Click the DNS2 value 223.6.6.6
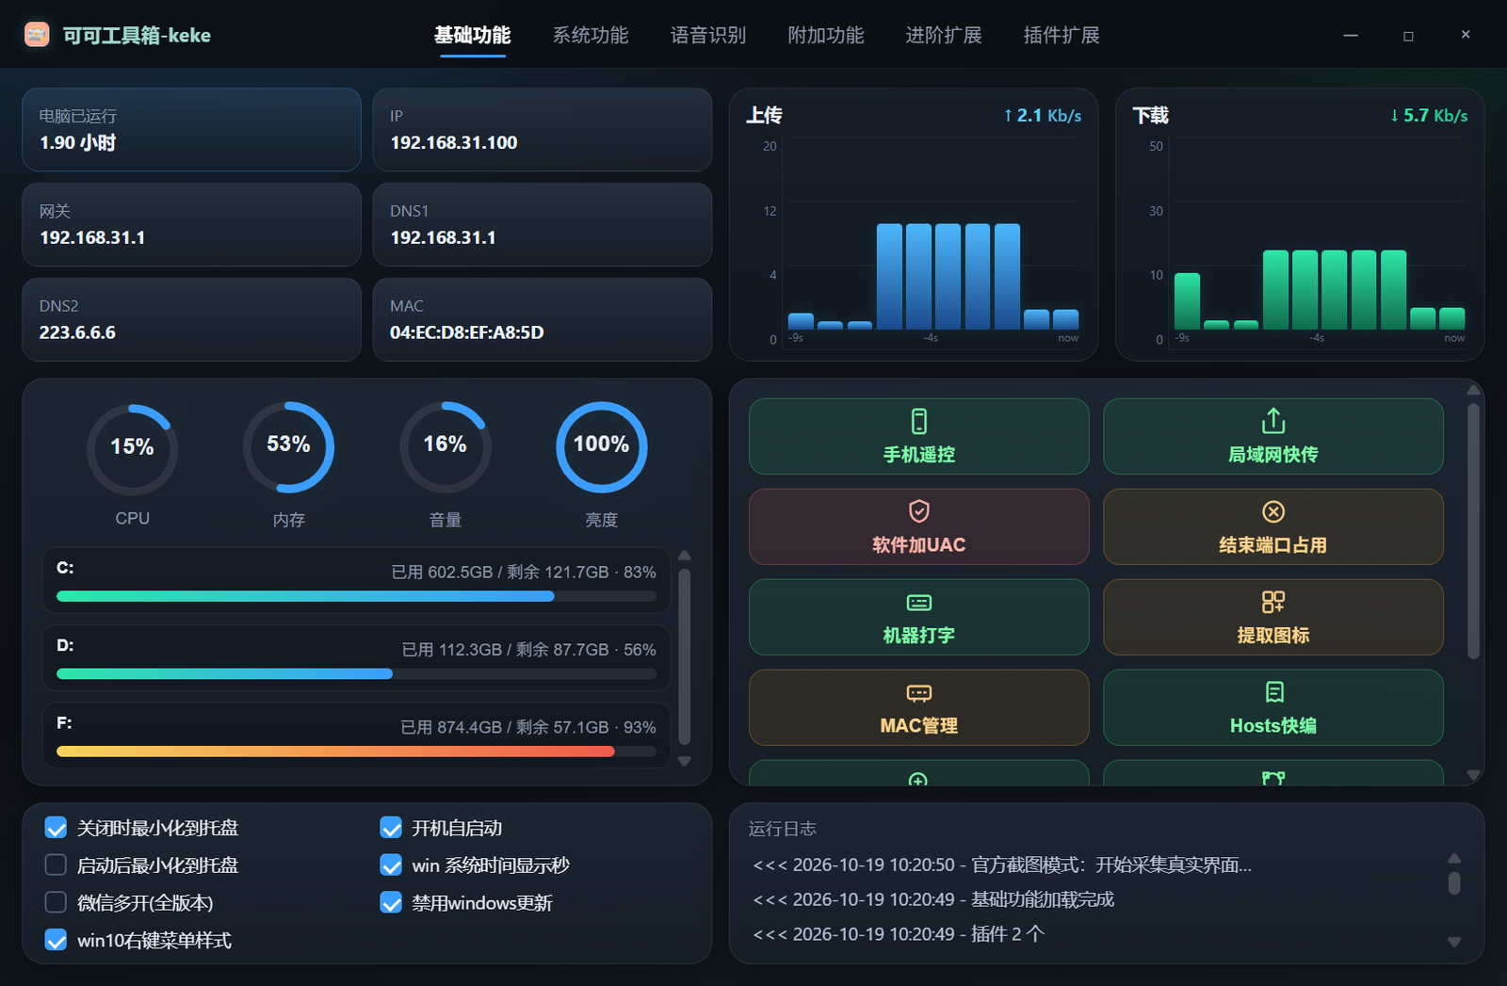Screen dimensions: 1507x986 click(x=77, y=332)
